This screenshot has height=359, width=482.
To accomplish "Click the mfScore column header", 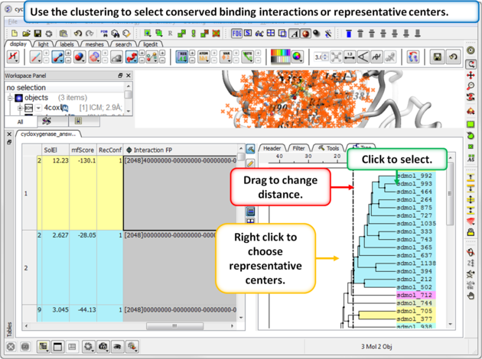I will [x=81, y=150].
